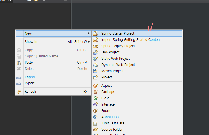Click the Import icon in the context menu

pyautogui.click(x=19, y=77)
